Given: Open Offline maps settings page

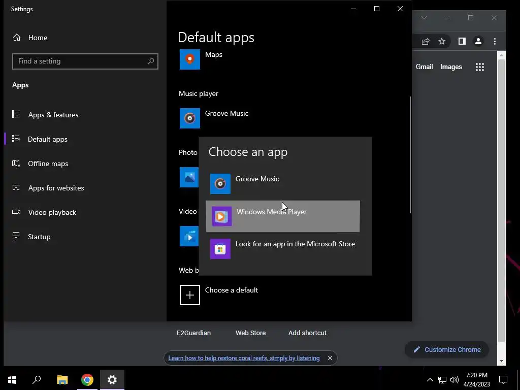Looking at the screenshot, I should (48, 164).
